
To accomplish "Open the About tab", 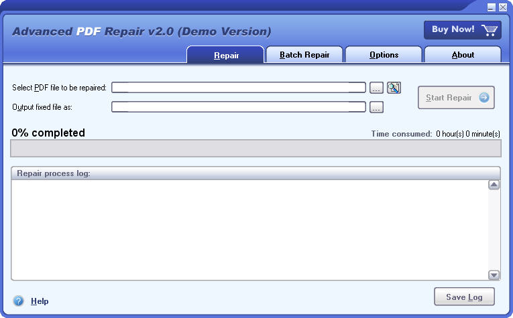I will click(x=463, y=54).
